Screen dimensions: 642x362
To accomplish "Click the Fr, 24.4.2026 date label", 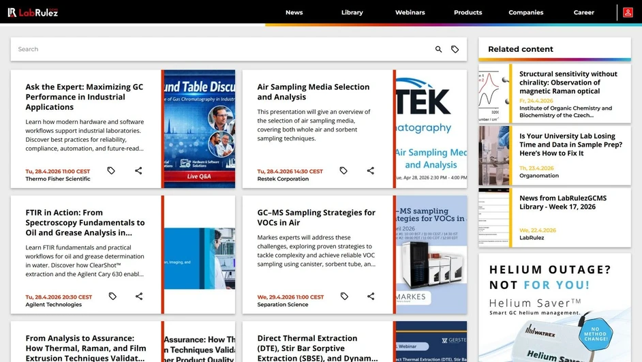I will [536, 101].
